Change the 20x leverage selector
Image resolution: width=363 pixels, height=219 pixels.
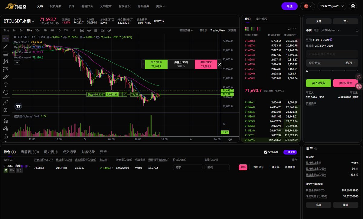(x=345, y=21)
